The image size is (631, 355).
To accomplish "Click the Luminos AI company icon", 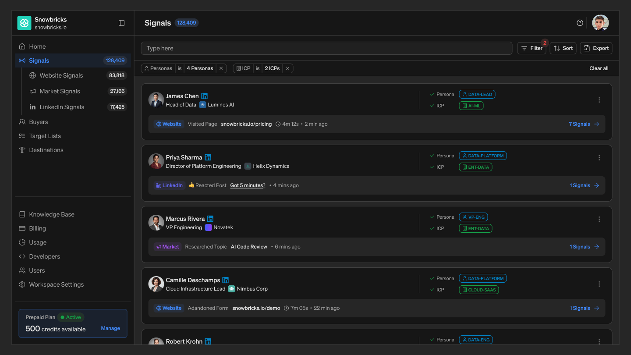I will pos(202,105).
